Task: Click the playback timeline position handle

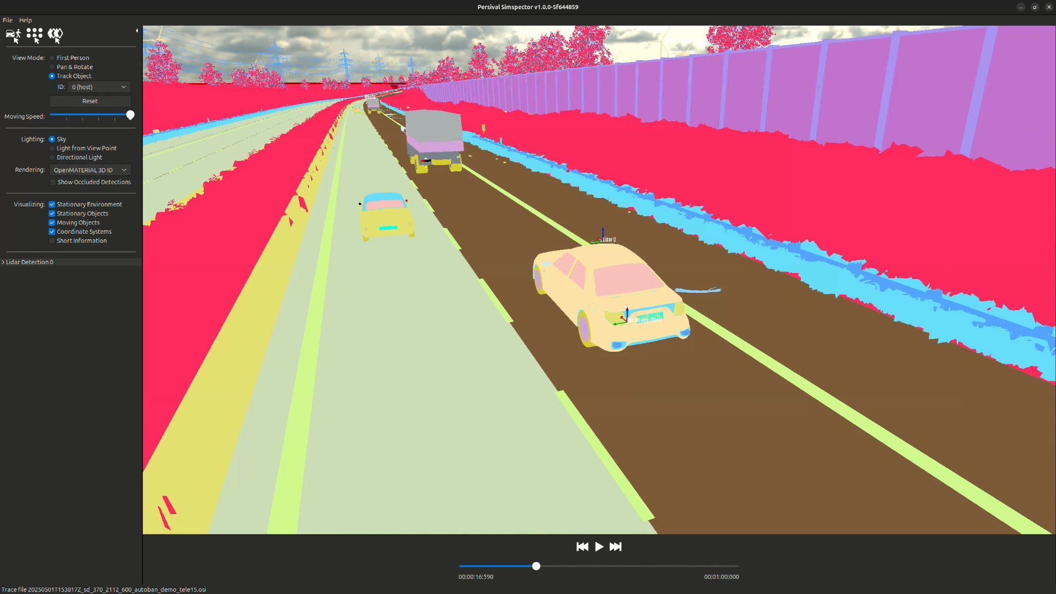Action: click(536, 566)
